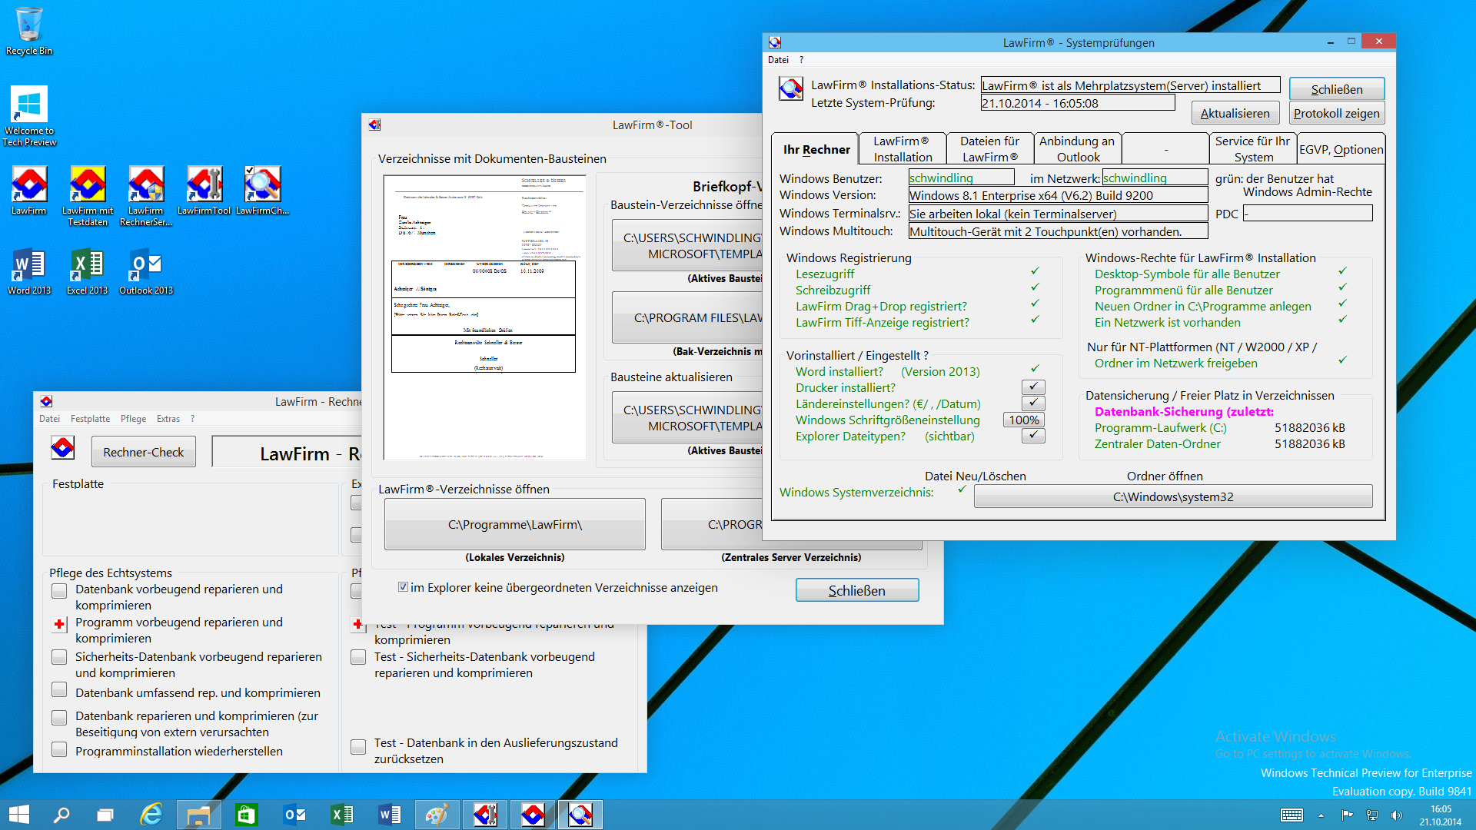Screen dimensions: 1476x830
Task: Toggle the Drucker installiert checkbox
Action: pos(1032,387)
